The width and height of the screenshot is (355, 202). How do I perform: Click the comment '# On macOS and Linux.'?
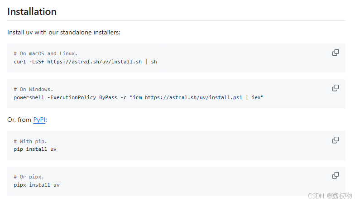click(45, 53)
